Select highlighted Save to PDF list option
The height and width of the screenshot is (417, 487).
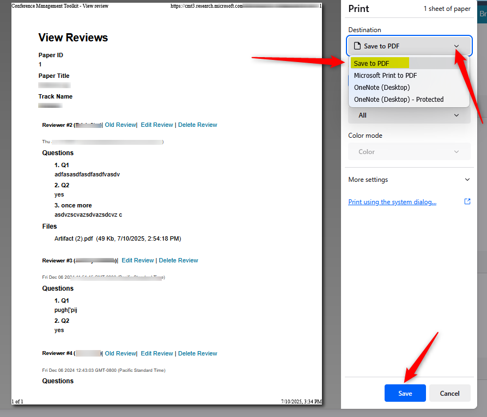coord(372,64)
